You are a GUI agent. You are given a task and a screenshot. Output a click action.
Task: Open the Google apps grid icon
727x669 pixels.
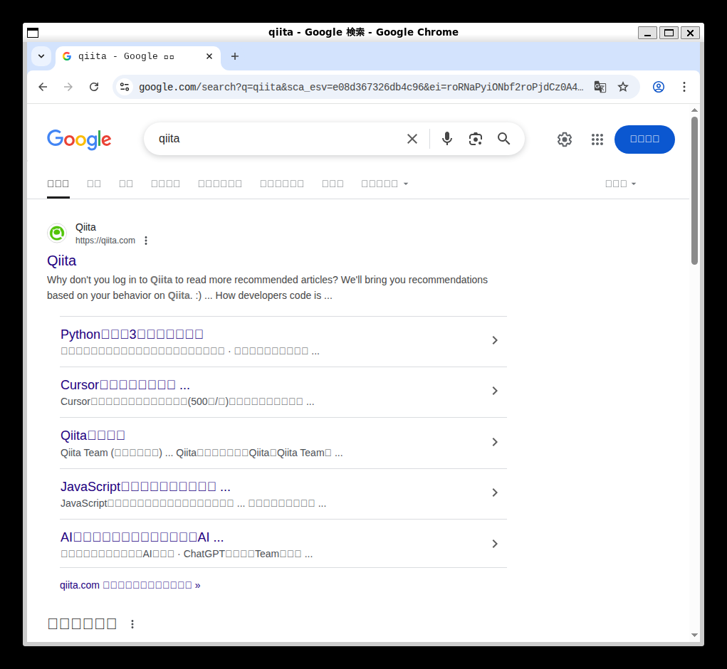pyautogui.click(x=597, y=139)
